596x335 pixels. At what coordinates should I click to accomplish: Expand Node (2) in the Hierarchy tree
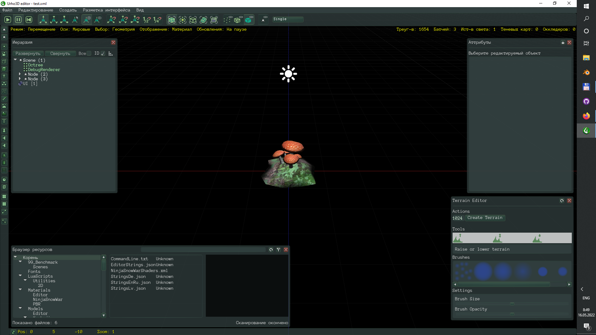(20, 74)
